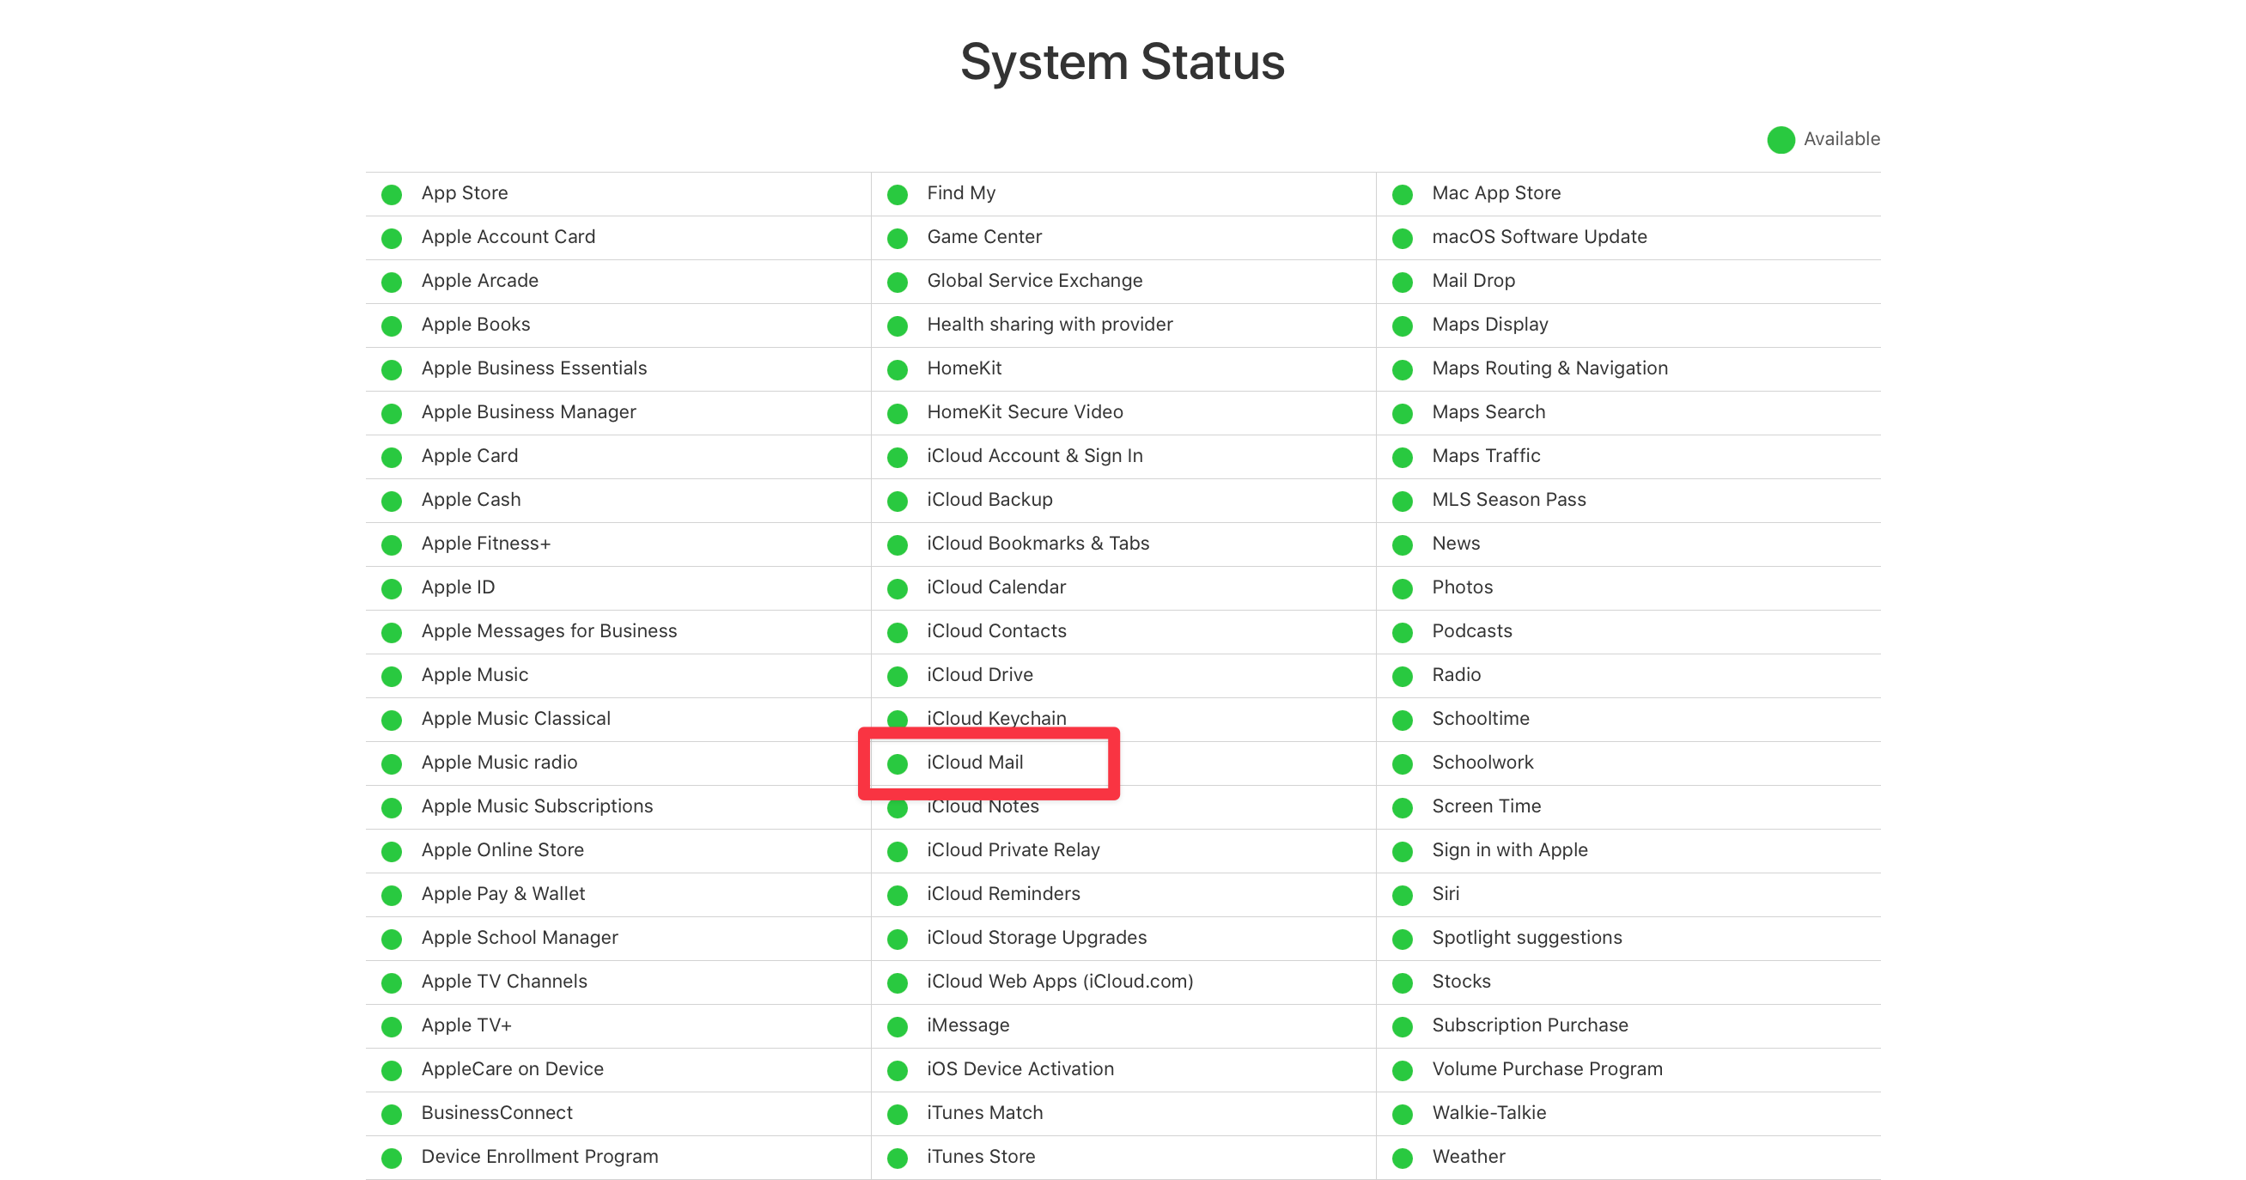Screen dimensions: 2246x1180
Task: Select the Apple Business Manager row
Action: click(528, 412)
